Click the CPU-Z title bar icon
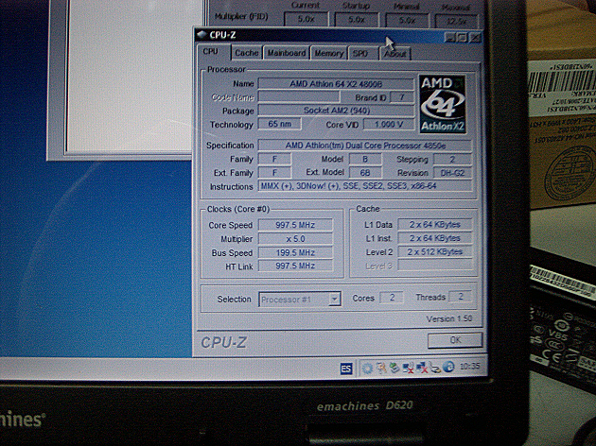596x446 pixels. [202, 35]
